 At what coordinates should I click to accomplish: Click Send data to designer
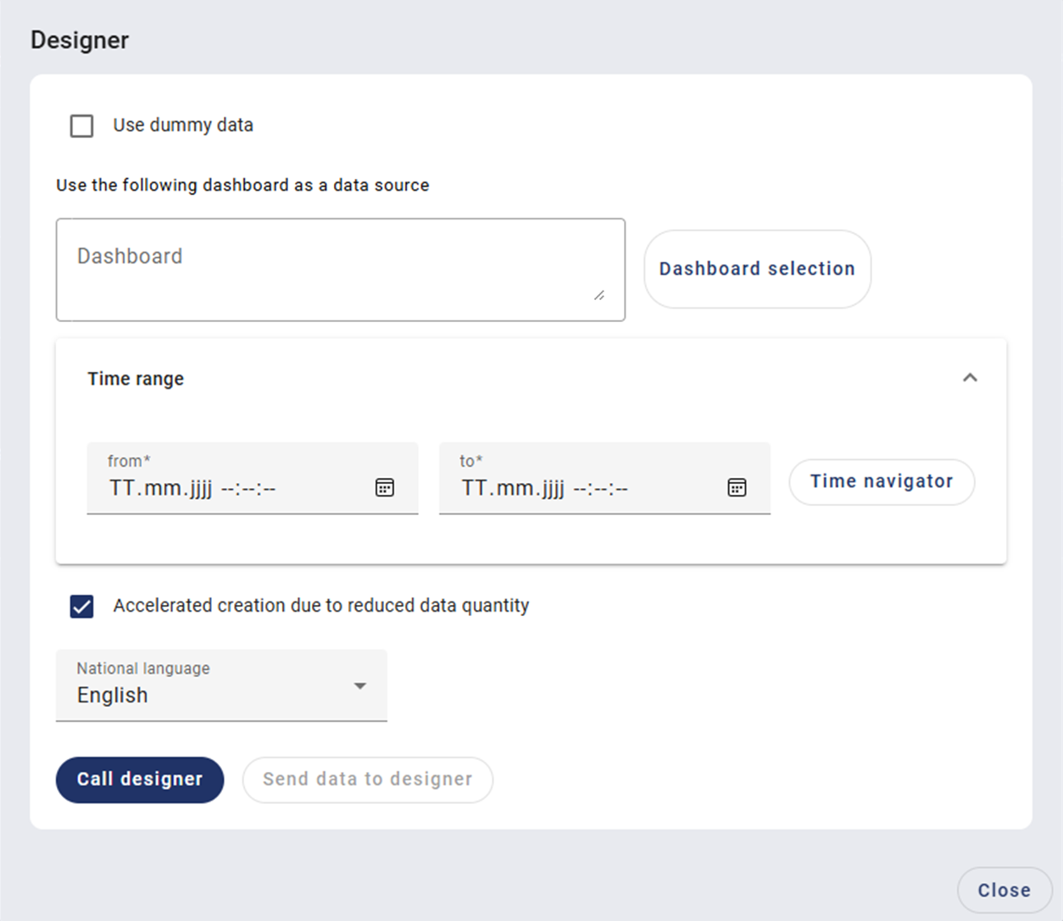[x=367, y=780]
